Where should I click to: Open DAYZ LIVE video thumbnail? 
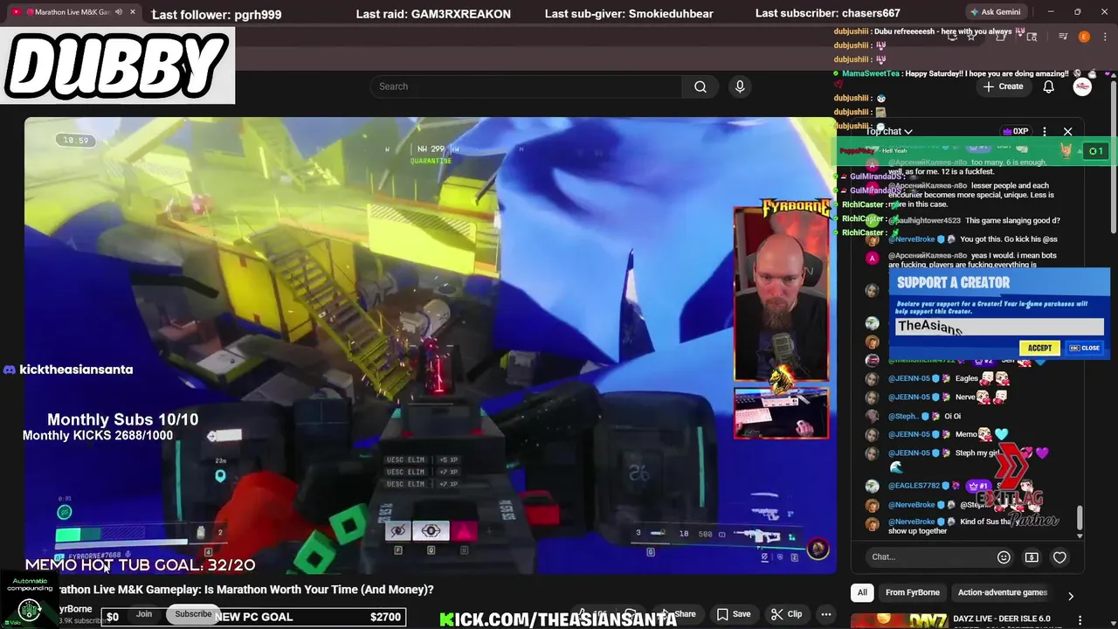900,620
